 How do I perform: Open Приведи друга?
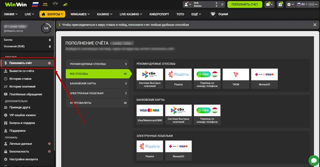pos(28,107)
